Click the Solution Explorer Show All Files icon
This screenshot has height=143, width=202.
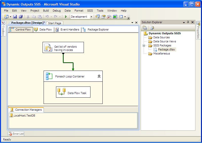(x=152, y=28)
